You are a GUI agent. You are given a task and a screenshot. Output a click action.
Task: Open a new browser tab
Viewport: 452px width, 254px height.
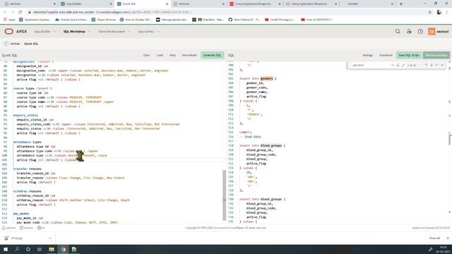point(401,4)
